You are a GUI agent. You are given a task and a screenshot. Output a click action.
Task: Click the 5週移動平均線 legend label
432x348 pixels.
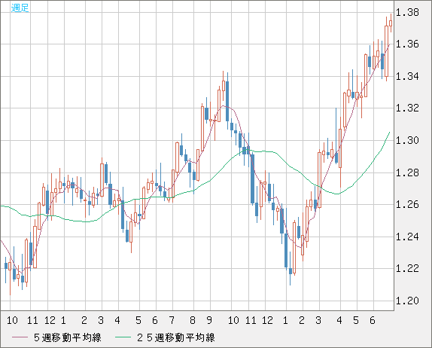click(68, 337)
